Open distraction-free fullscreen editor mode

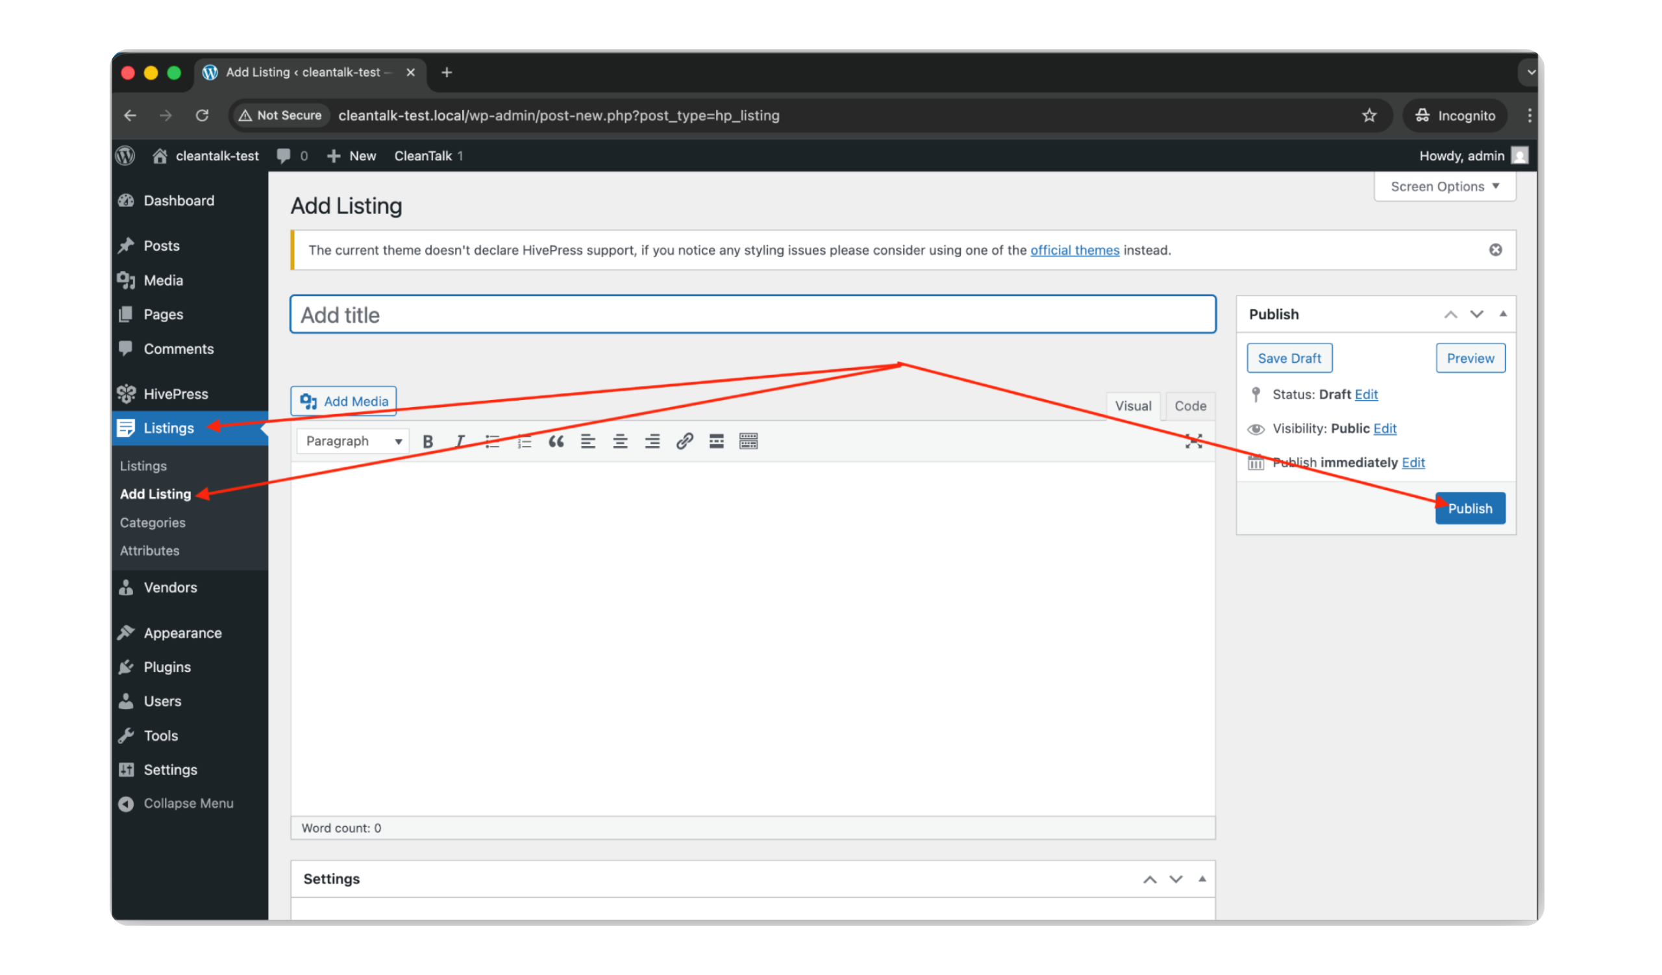(1193, 441)
